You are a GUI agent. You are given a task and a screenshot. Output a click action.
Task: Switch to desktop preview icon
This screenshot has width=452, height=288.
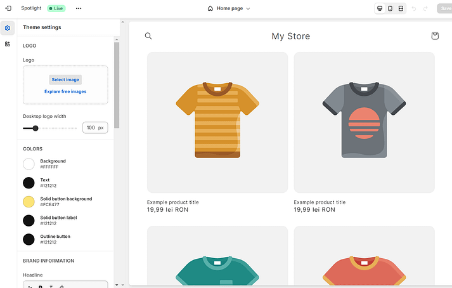(x=380, y=8)
